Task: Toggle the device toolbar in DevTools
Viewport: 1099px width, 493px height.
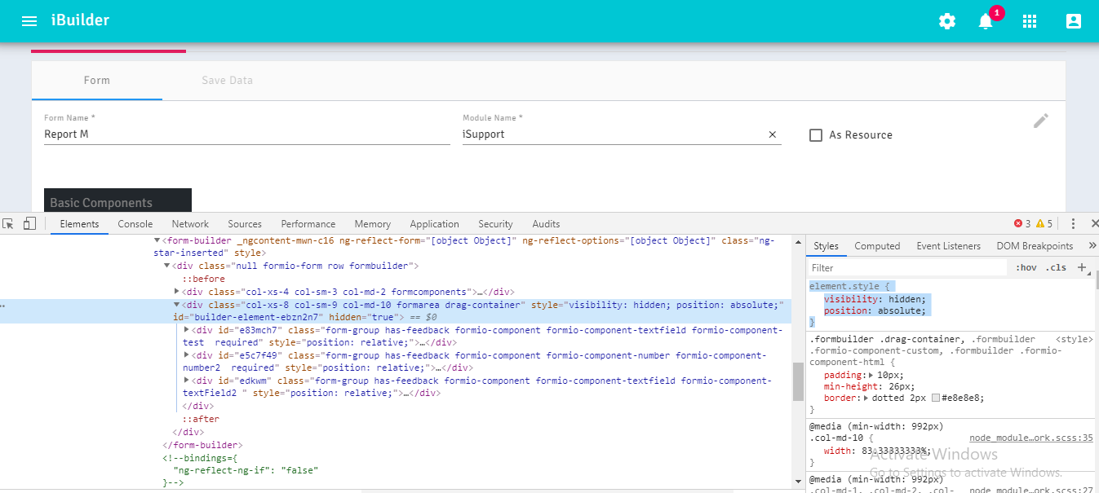Action: [29, 223]
